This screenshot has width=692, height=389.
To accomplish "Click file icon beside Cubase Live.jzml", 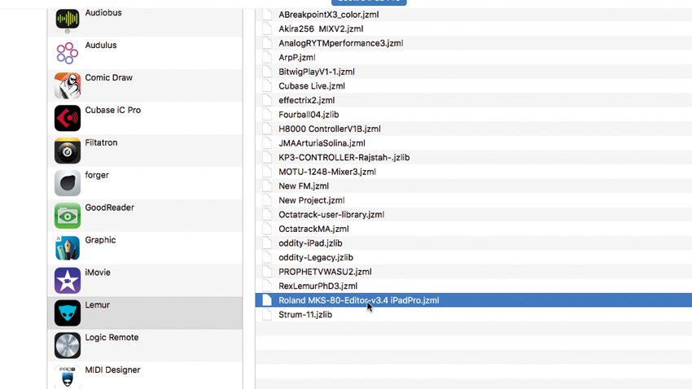I will 266,86.
